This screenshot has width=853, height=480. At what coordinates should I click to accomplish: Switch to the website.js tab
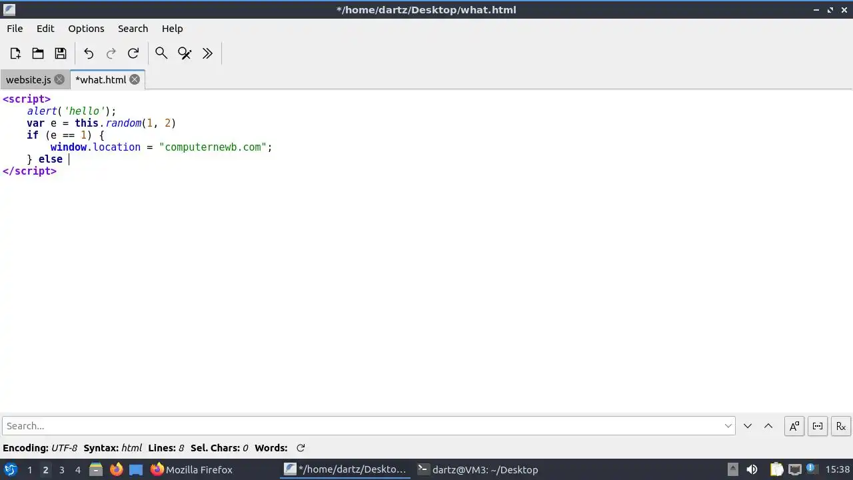[x=28, y=79]
